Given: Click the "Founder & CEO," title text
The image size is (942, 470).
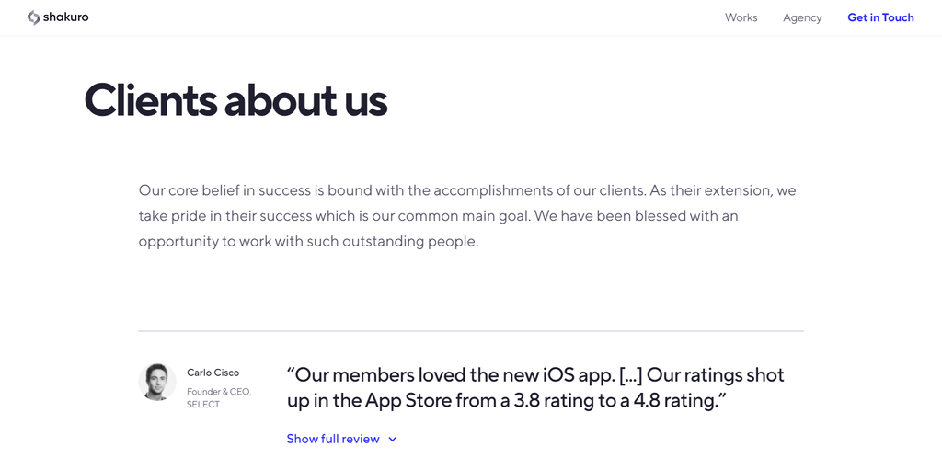Looking at the screenshot, I should point(219,392).
